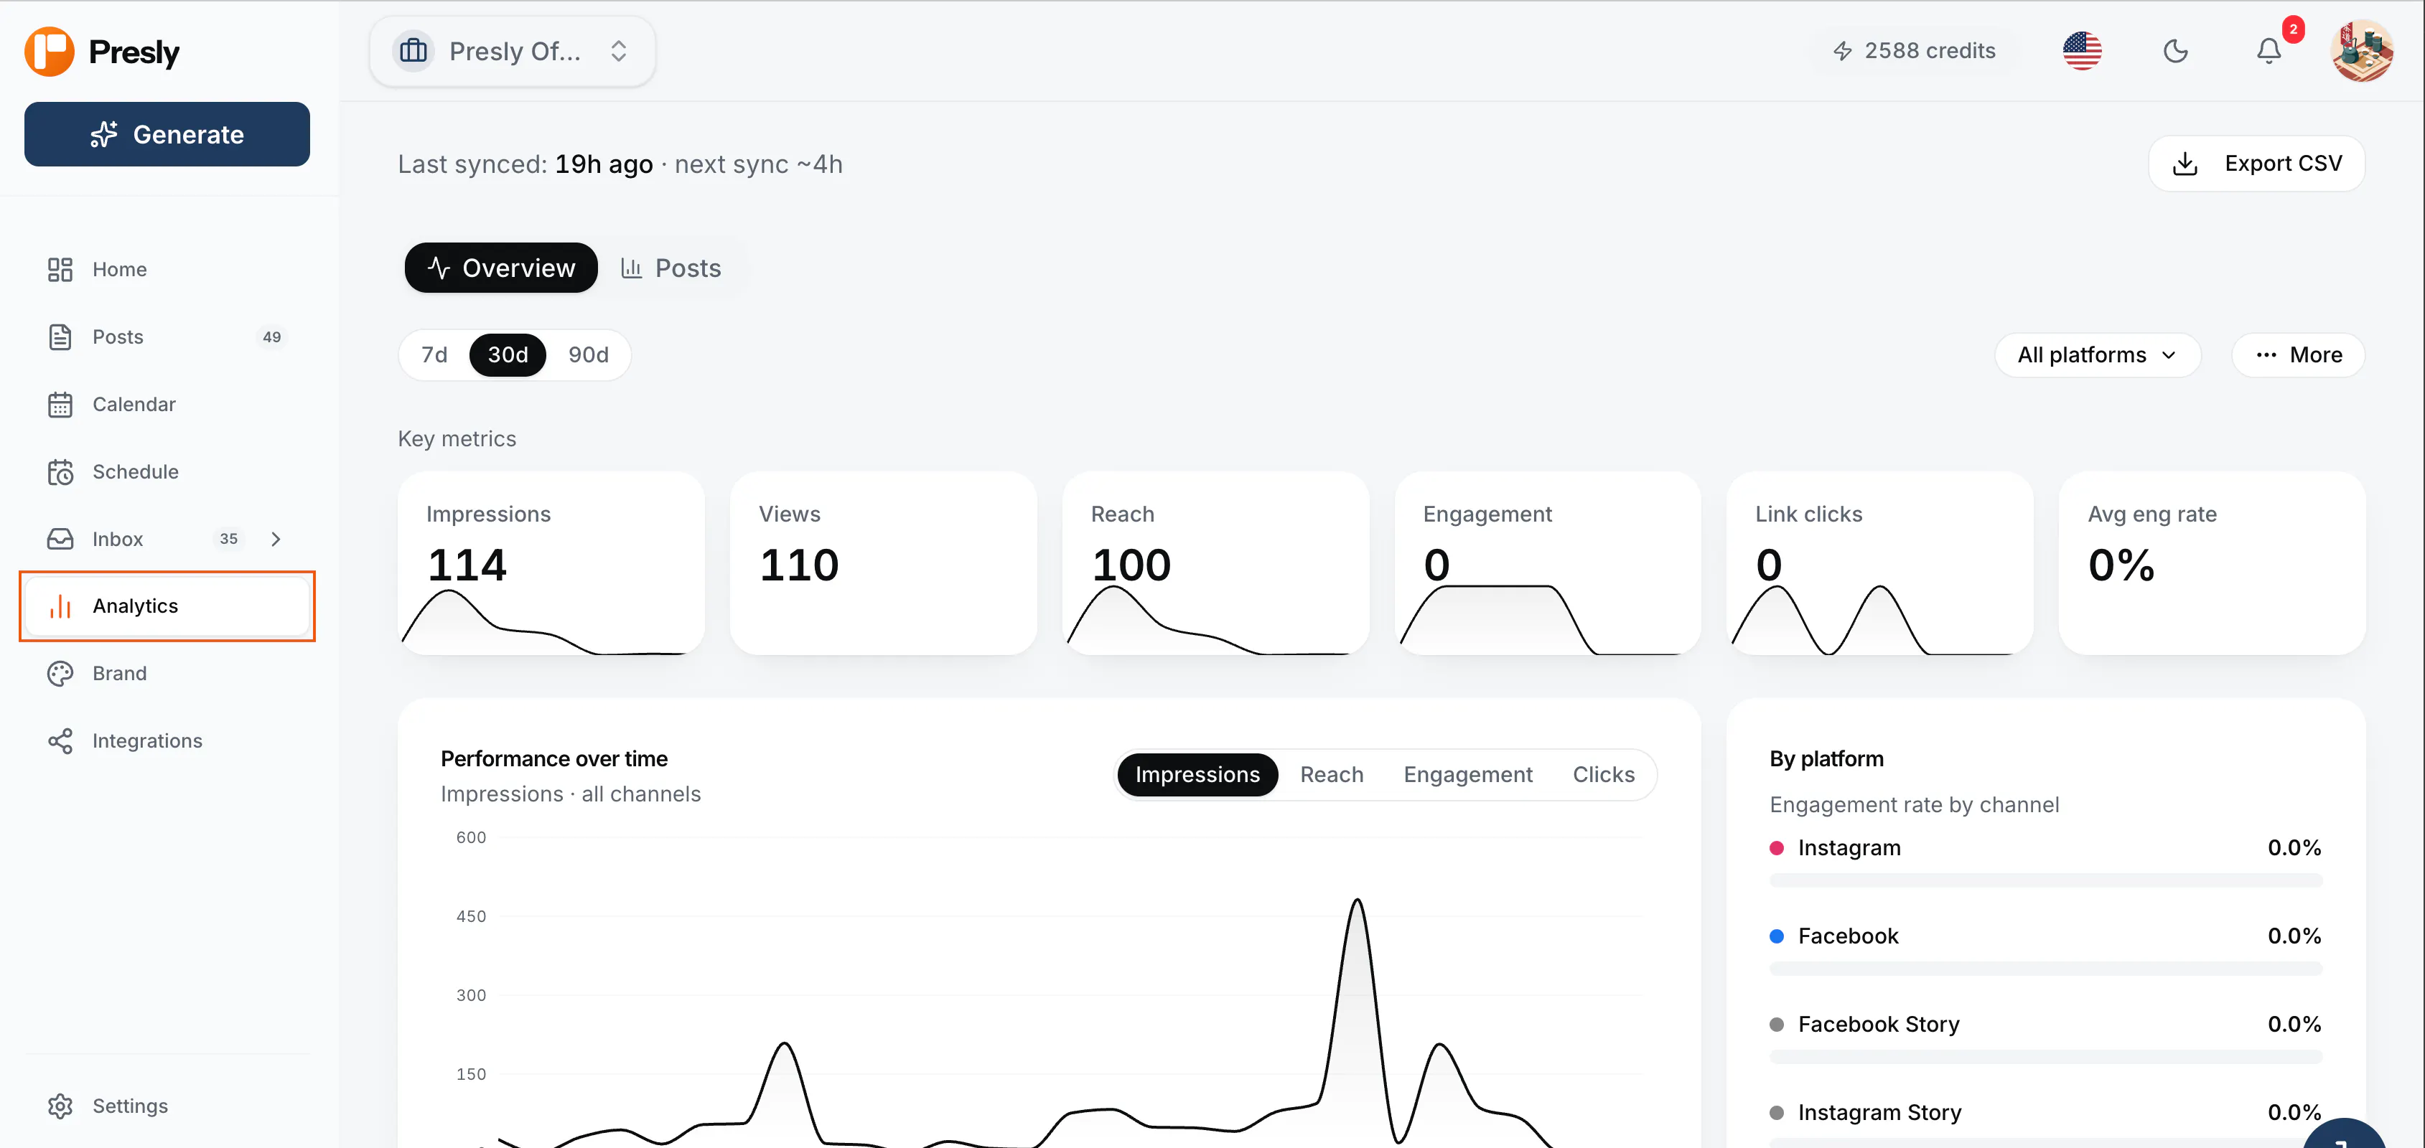Go to Calendar in the sidebar
Viewport: 2425px width, 1148px height.
click(x=167, y=405)
